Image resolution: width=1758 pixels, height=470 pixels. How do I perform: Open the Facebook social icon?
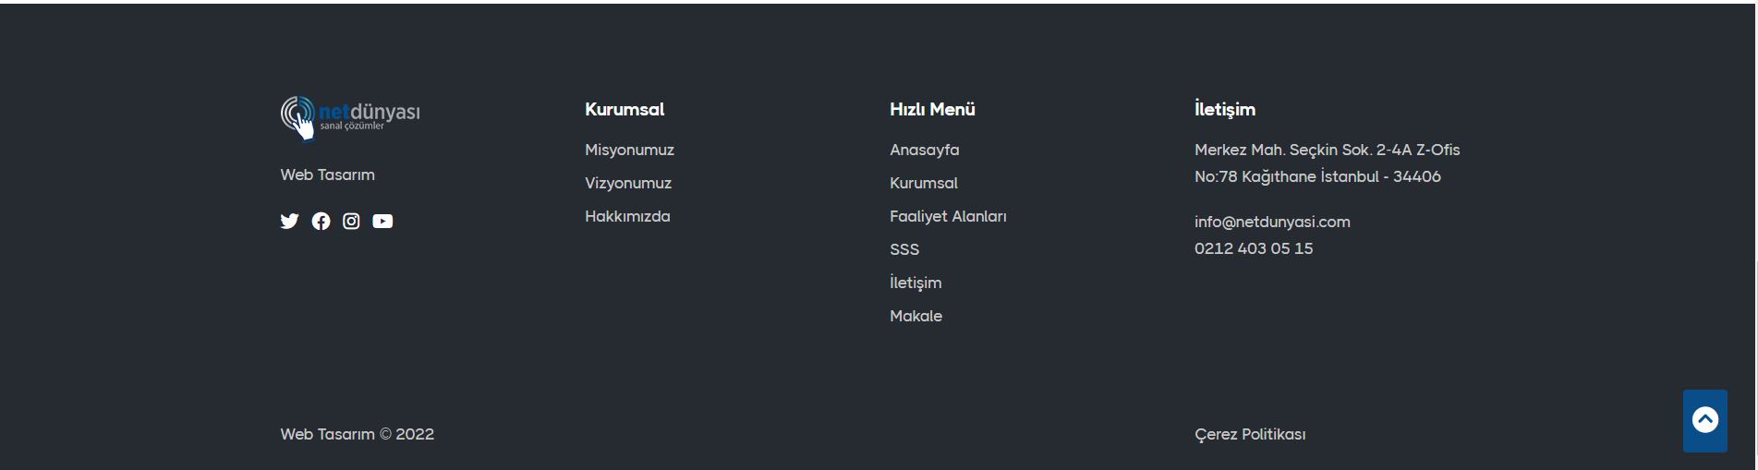coord(321,221)
